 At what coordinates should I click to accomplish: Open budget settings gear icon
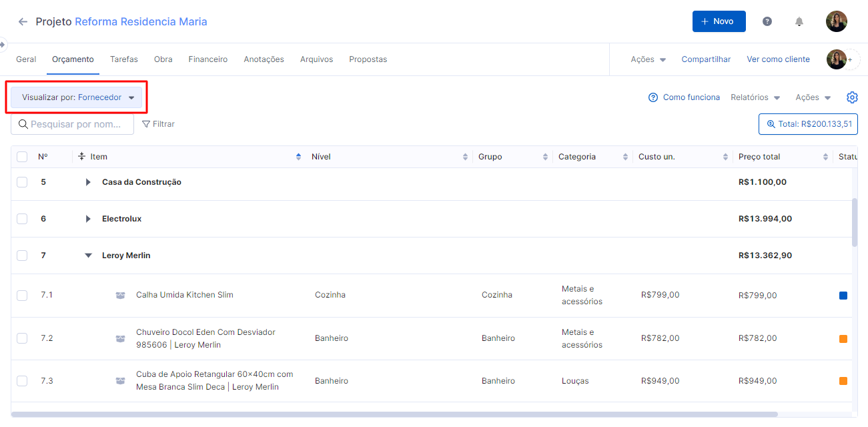852,97
